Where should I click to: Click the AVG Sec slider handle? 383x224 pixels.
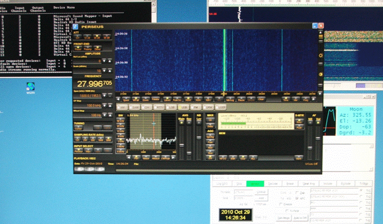(189, 153)
